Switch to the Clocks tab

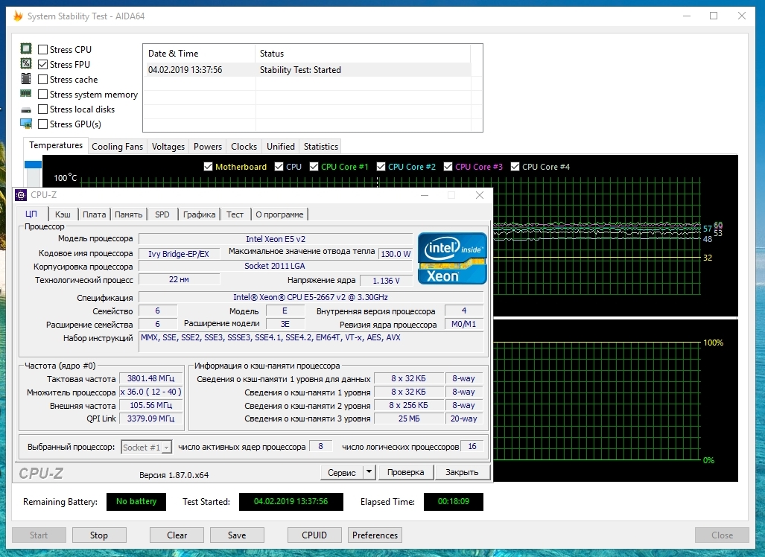244,146
